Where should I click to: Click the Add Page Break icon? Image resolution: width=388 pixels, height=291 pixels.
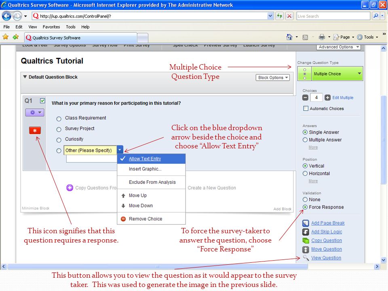click(x=306, y=223)
